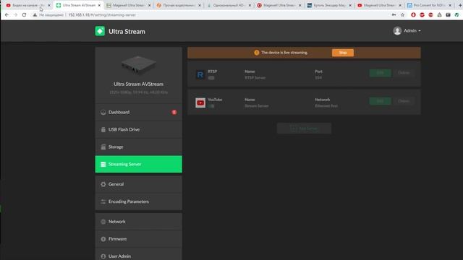Click the YouTube server logo icon
This screenshot has height=260, width=463.
(200, 103)
